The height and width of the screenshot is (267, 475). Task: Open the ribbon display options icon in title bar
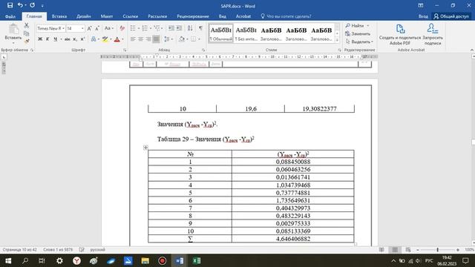coord(421,5)
